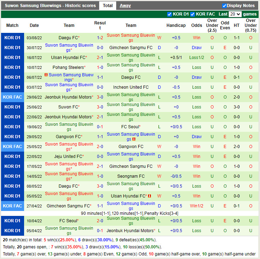Switch to the Total tab
This screenshot has width=260, height=259.
[x=108, y=6]
